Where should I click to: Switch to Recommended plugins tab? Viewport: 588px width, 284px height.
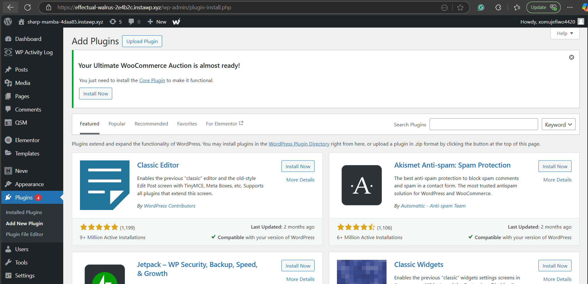(151, 124)
